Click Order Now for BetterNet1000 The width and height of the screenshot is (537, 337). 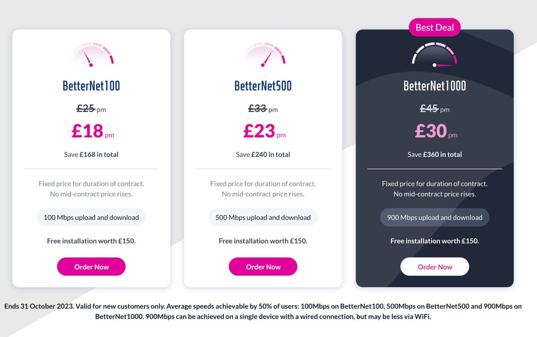(435, 266)
